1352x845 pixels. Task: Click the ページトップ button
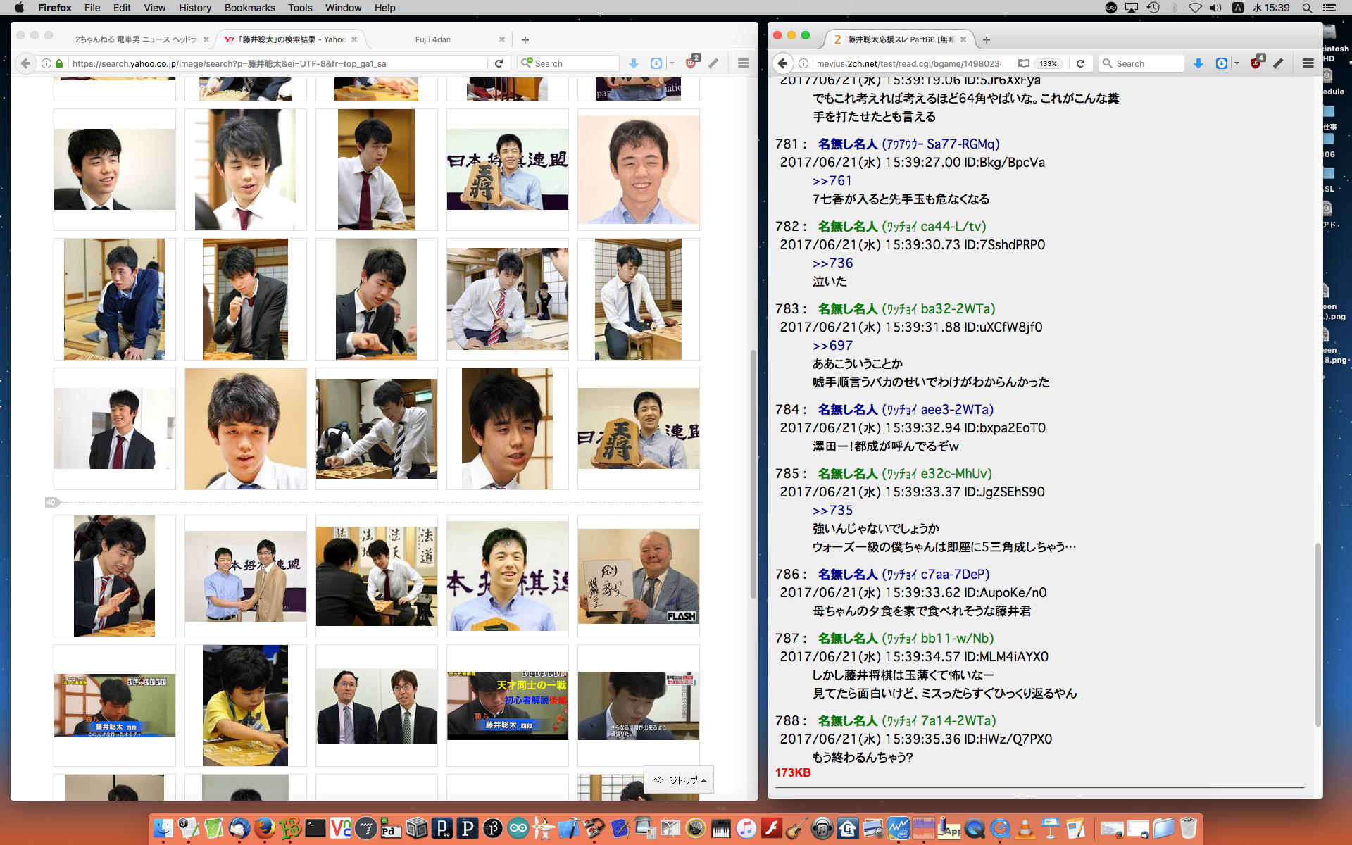click(679, 780)
